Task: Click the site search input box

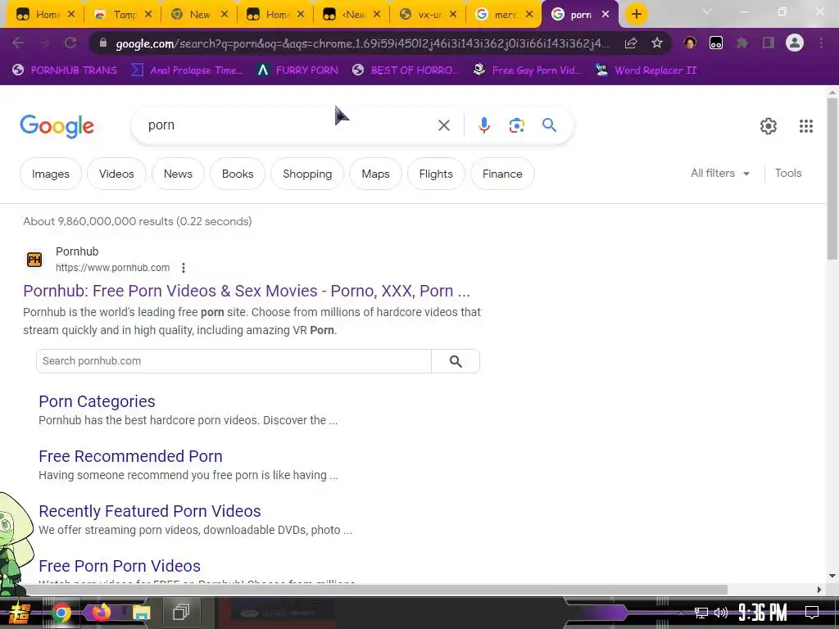Action: [x=234, y=361]
